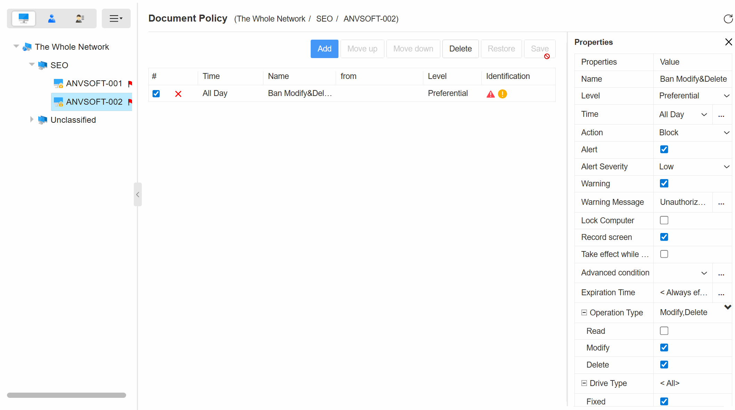Click the red X icon in policy row
The width and height of the screenshot is (735, 410).
[178, 94]
